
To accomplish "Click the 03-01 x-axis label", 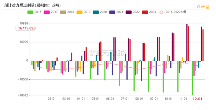I will 66,99.
